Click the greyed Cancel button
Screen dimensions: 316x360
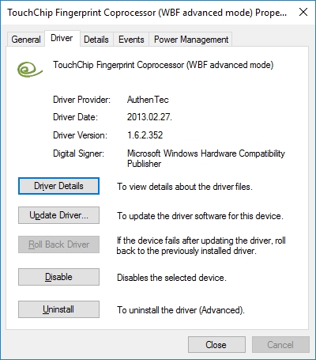pyautogui.click(x=280, y=345)
